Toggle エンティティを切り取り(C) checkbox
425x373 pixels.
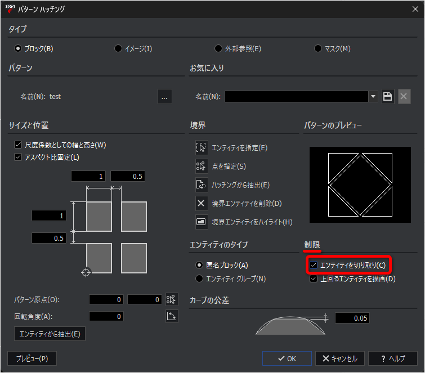point(314,265)
